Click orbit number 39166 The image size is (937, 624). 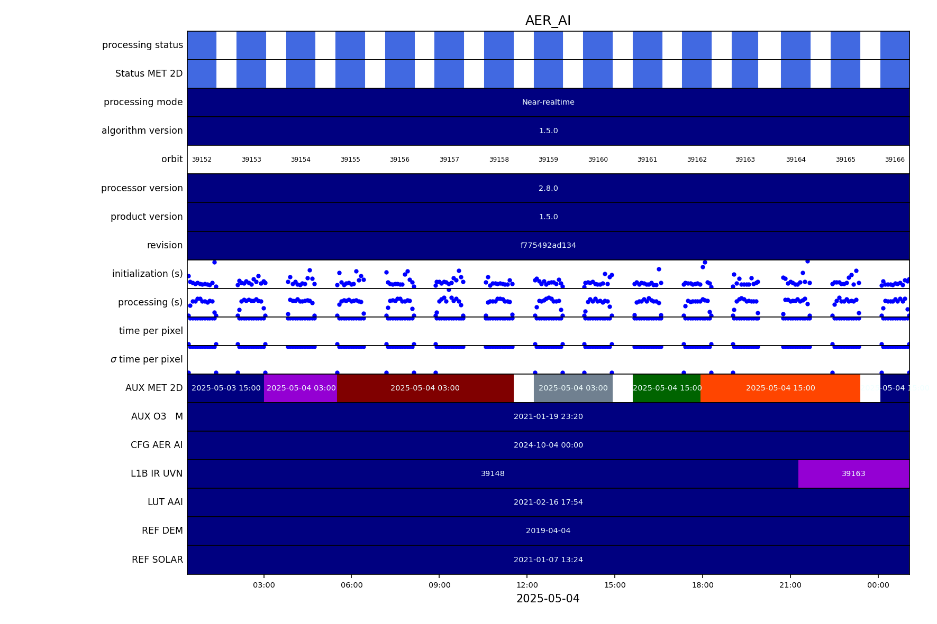click(894, 160)
